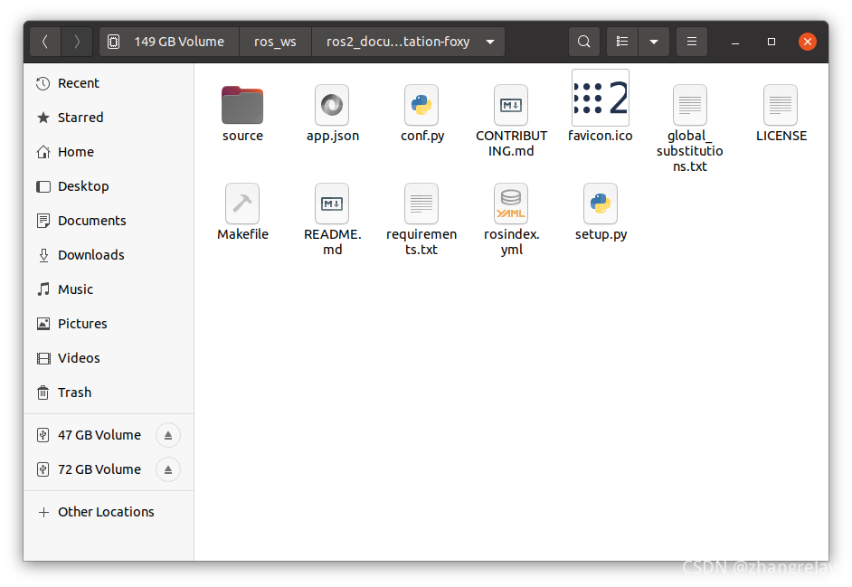Open Pictures in the sidebar

[x=109, y=324]
